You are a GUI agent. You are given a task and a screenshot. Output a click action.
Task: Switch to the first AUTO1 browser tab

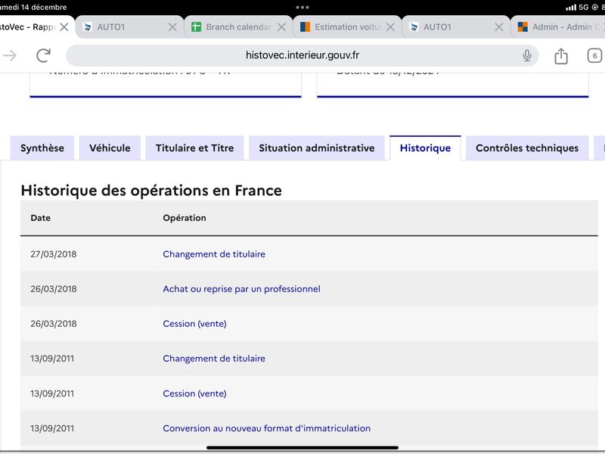pyautogui.click(x=129, y=27)
